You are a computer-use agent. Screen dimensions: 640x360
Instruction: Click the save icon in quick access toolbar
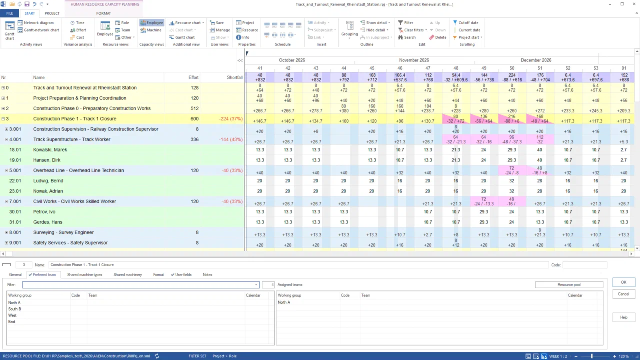point(27,4)
